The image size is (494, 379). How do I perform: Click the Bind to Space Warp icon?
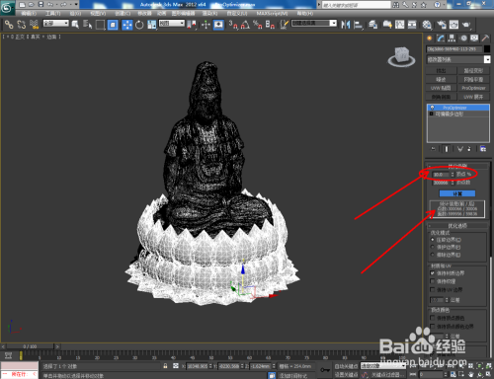click(34, 25)
